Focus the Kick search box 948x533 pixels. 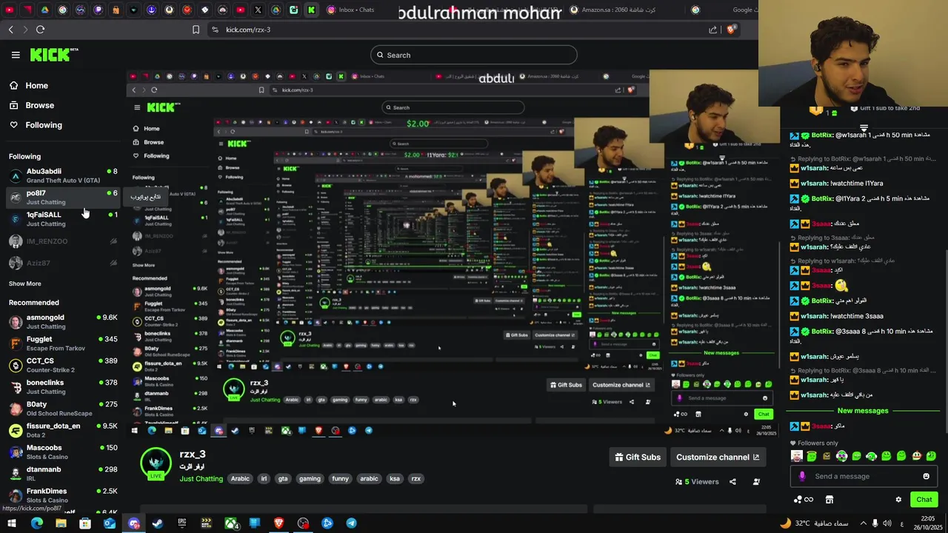tap(474, 55)
